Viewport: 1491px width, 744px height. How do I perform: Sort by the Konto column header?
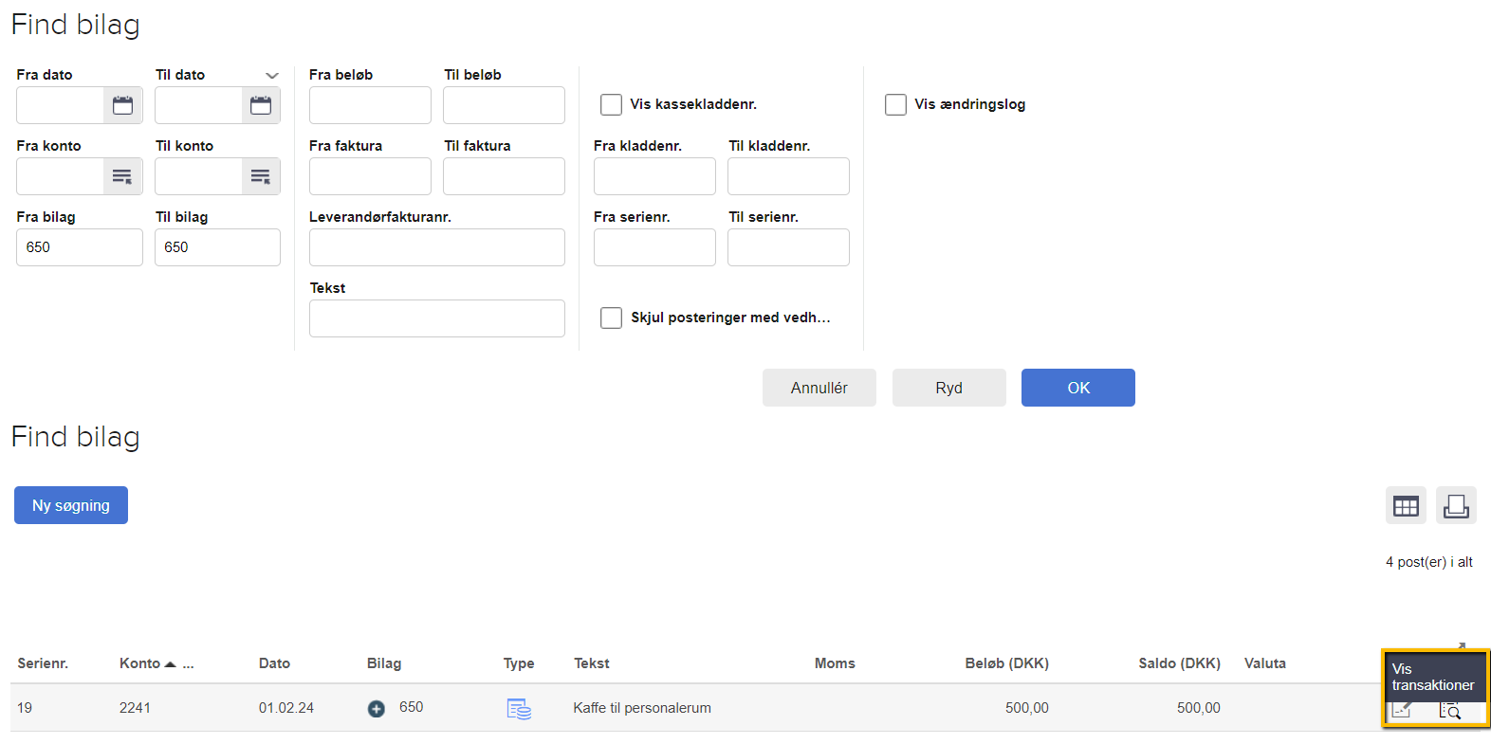point(140,663)
